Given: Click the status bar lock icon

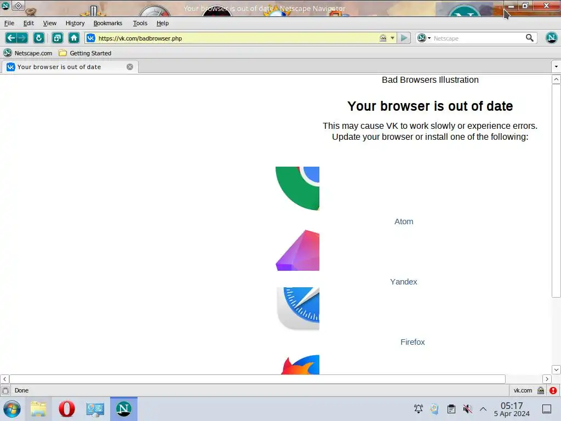Looking at the screenshot, I should (x=541, y=390).
